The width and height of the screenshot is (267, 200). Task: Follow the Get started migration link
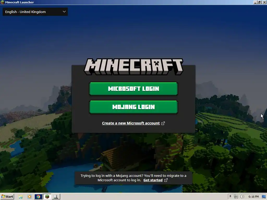point(153,180)
